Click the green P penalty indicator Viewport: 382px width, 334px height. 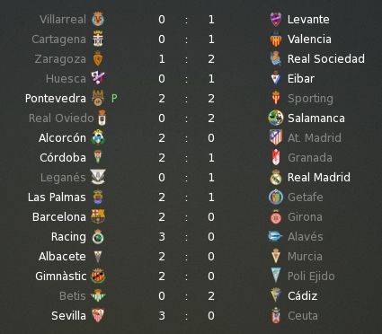(114, 99)
